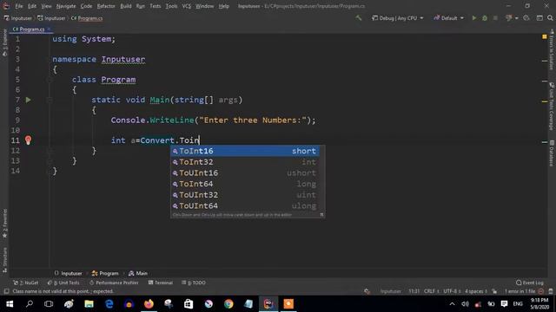Click the red error indicator in status bar
The height and width of the screenshot is (312, 556).
click(541, 291)
